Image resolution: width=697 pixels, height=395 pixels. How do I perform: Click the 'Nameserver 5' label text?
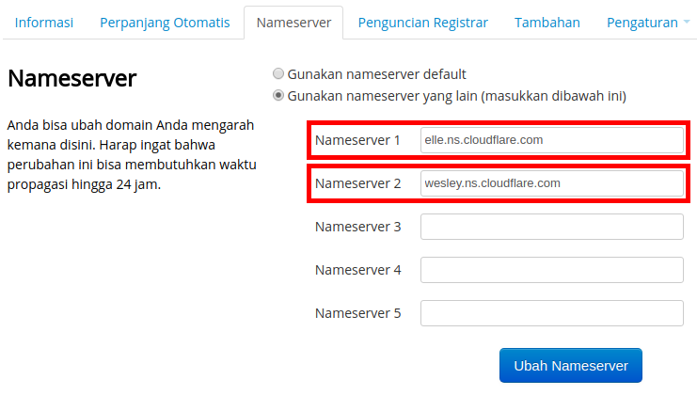pyautogui.click(x=357, y=313)
